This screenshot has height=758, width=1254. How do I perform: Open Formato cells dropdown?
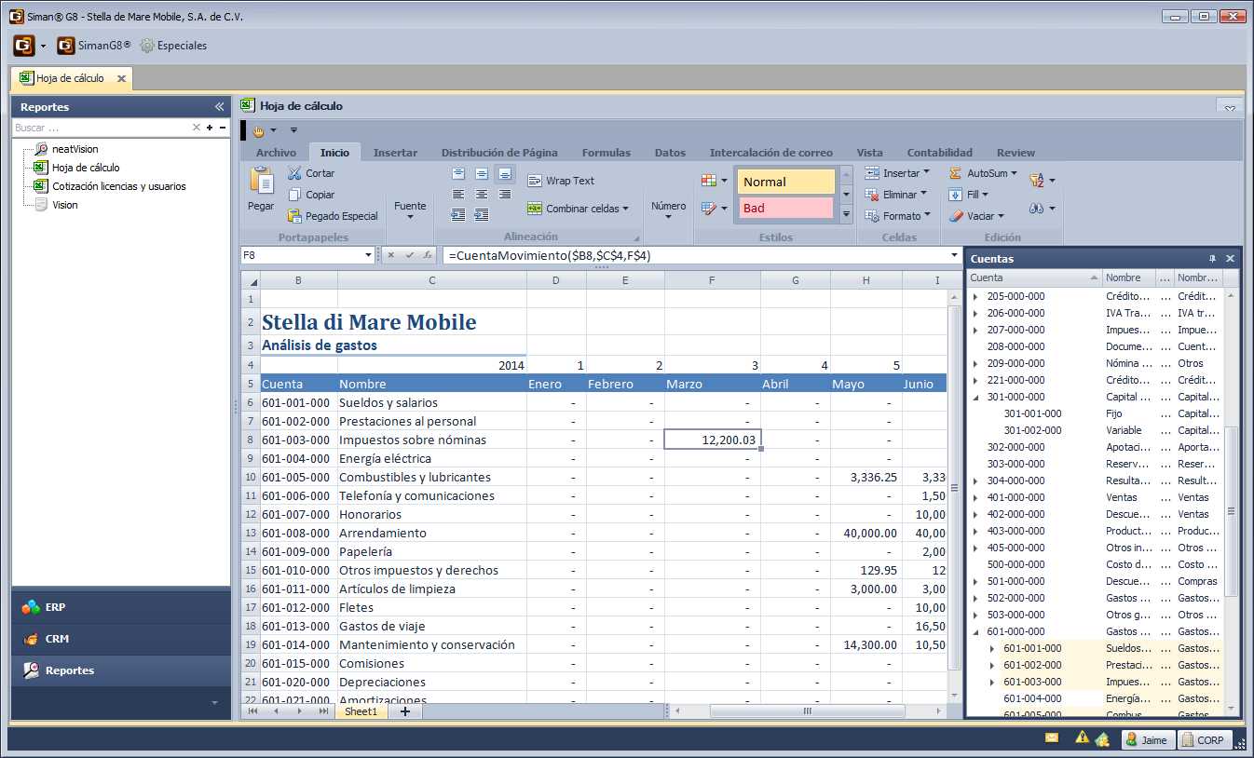pyautogui.click(x=898, y=216)
